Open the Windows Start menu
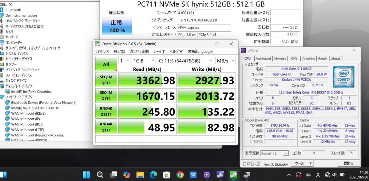This screenshot has width=369, height=181. click(x=86, y=175)
